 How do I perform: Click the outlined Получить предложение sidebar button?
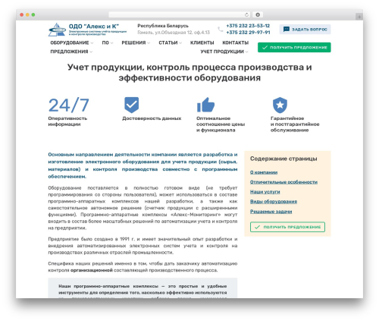(x=287, y=227)
